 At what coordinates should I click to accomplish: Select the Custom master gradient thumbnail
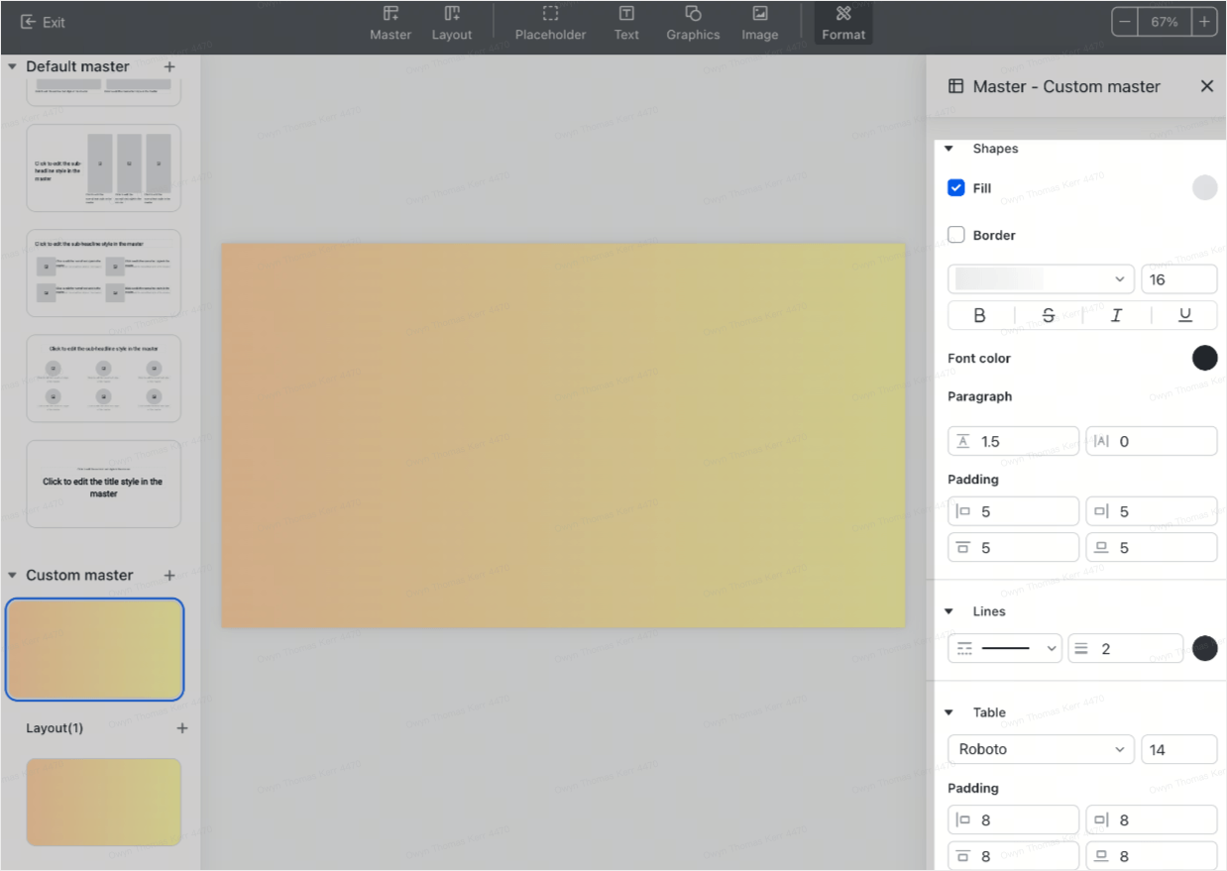[x=94, y=649]
